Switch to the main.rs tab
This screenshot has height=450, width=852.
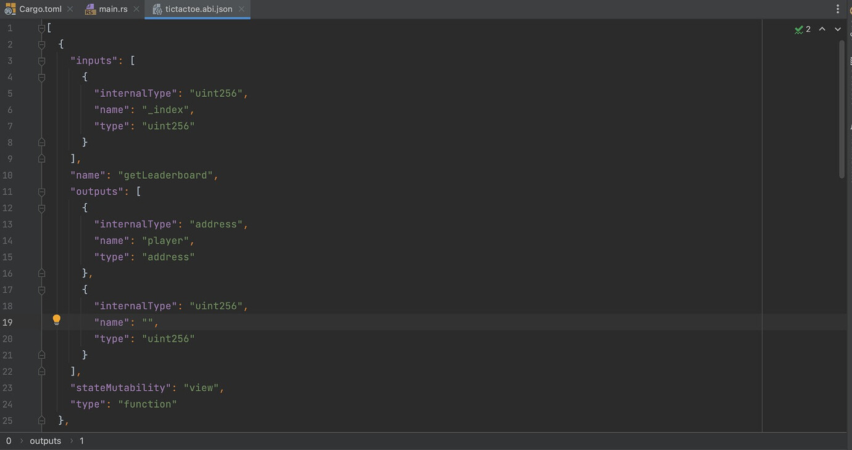point(113,9)
